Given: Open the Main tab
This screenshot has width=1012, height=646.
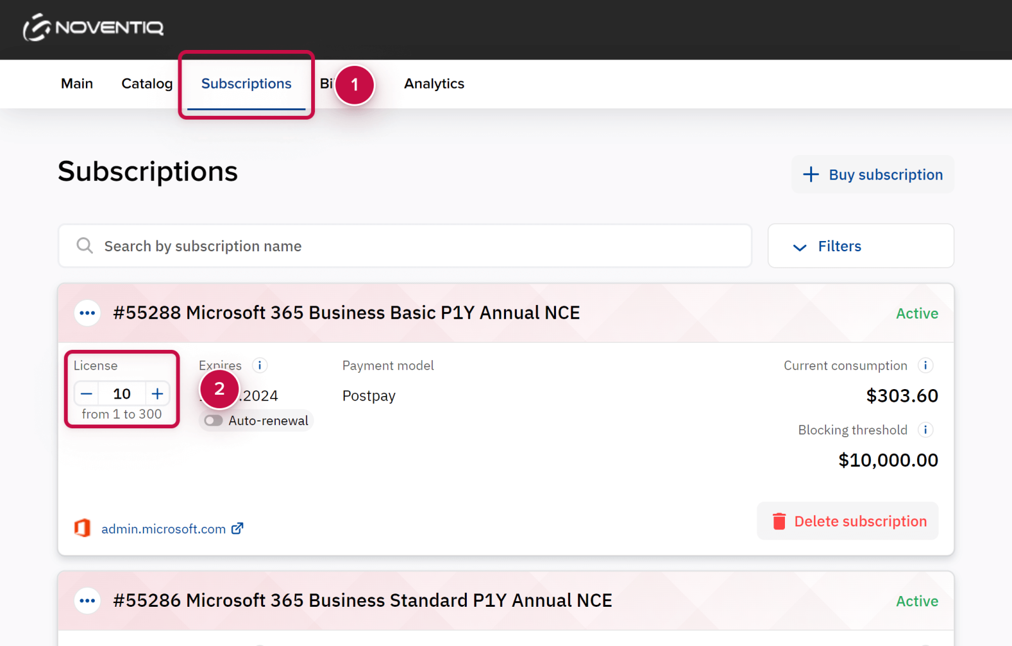Looking at the screenshot, I should [77, 84].
